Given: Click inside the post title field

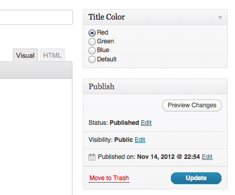Looking at the screenshot, I should pyautogui.click(x=36, y=17).
